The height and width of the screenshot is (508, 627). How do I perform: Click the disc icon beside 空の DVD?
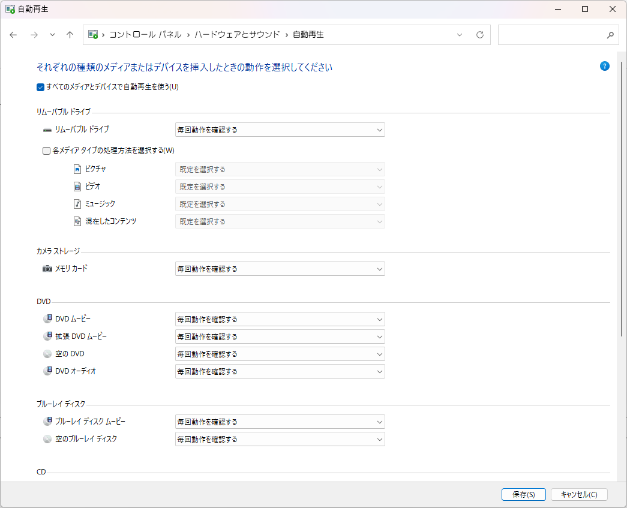tap(47, 354)
